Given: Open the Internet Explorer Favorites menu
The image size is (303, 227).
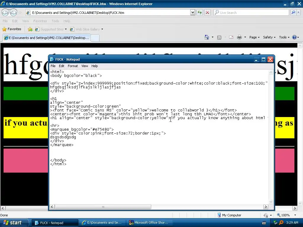Looking at the screenshot, I should (40, 21).
